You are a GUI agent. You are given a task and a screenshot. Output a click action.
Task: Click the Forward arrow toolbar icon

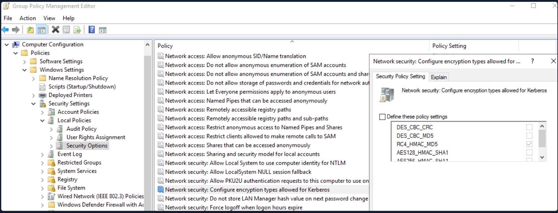click(16, 30)
